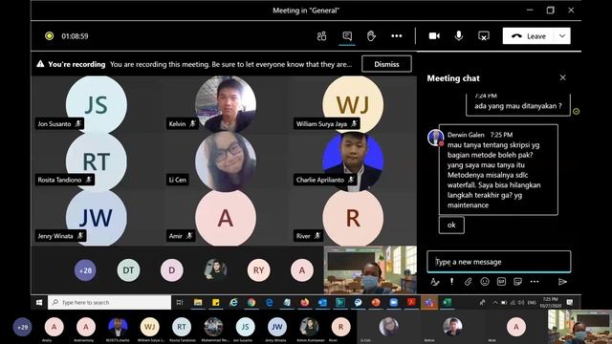Expand the Leave button dropdown arrow
Screen dimensions: 612x344
tap(562, 36)
